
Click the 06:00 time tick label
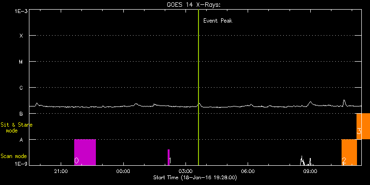coord(248,172)
